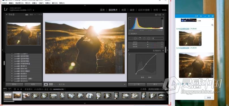
Task: Click the brush tool strip slider
Action: tap(158, 38)
